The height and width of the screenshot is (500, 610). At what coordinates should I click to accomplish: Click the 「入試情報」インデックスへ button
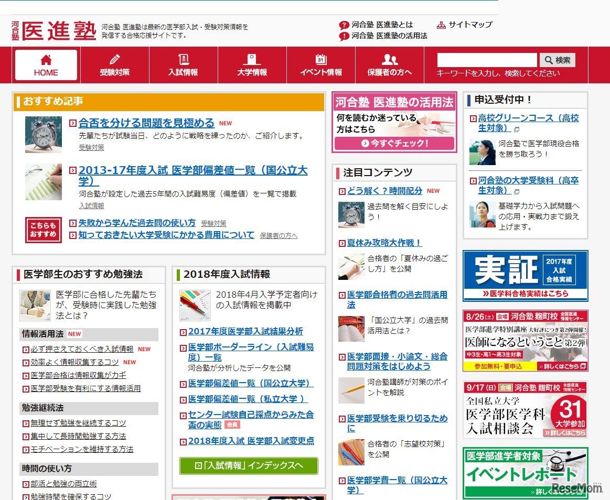tap(248, 465)
